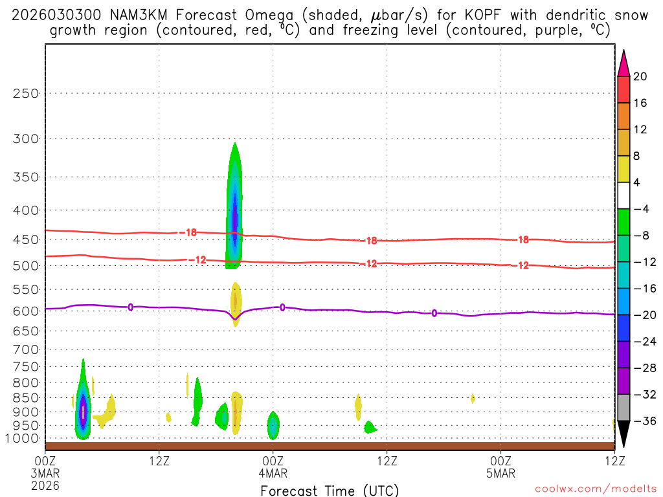
Task: Click the leftmost -18 red contour label
Action: tap(188, 232)
